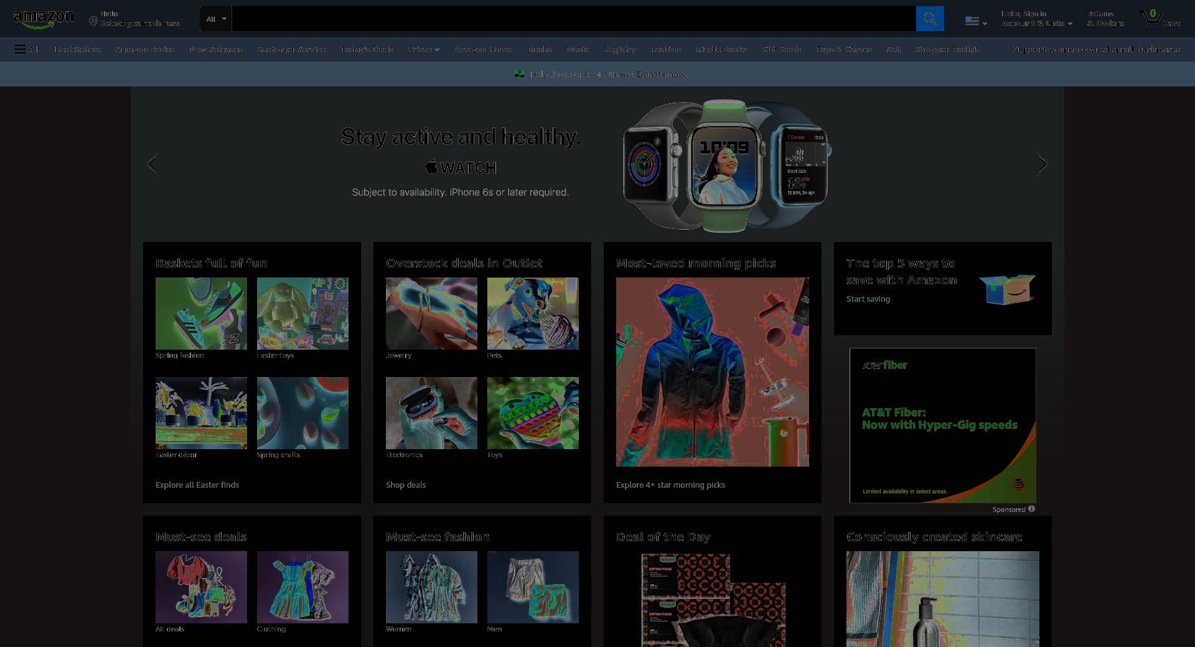
Task: Click the hooded jacket morning picks image
Action: [713, 372]
